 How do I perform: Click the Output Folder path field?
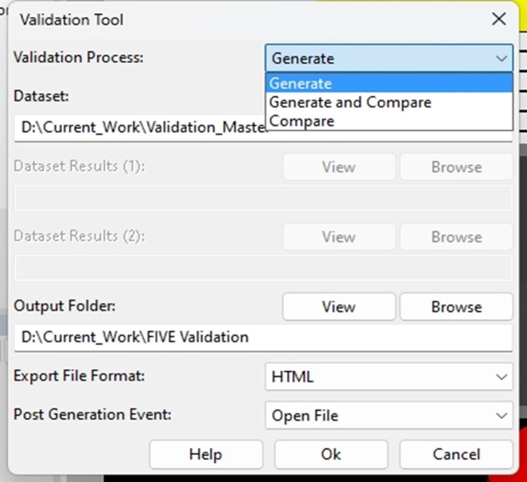click(263, 337)
